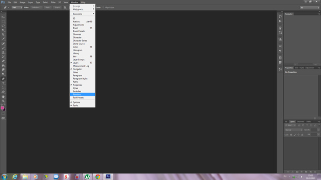The image size is (321, 180).
Task: Open the Tool Presets icon in dock
Action: tap(280, 69)
